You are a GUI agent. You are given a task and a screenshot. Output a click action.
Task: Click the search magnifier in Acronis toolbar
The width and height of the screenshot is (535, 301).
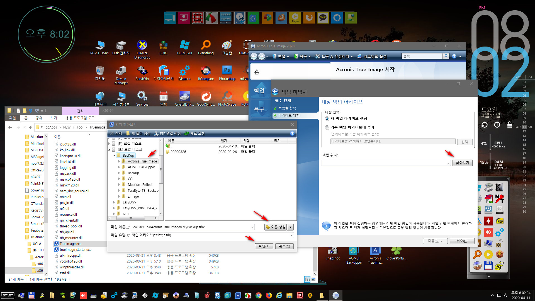coord(446,56)
